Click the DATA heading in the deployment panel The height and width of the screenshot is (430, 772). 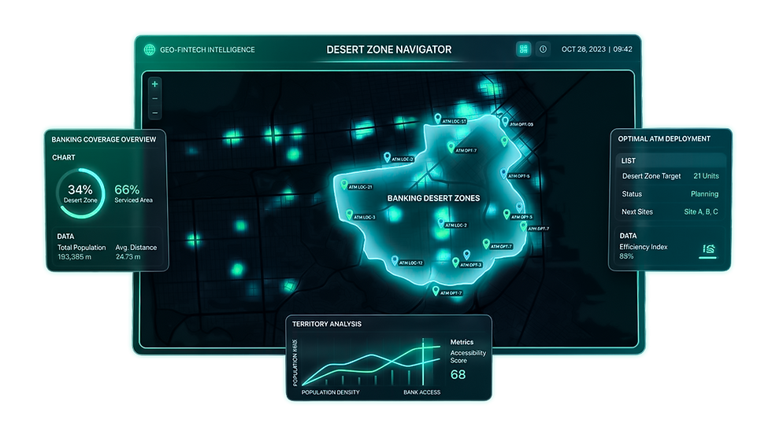(x=628, y=236)
